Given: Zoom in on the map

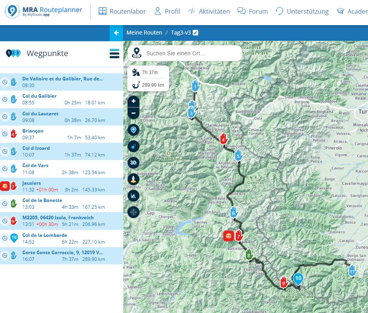Looking at the screenshot, I should pos(133,101).
